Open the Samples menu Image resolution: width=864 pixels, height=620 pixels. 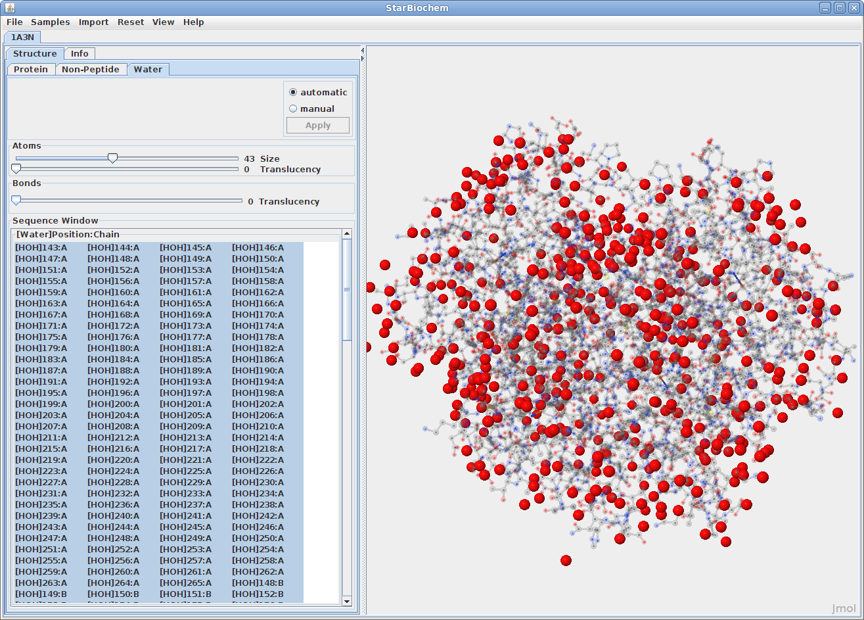(x=51, y=22)
